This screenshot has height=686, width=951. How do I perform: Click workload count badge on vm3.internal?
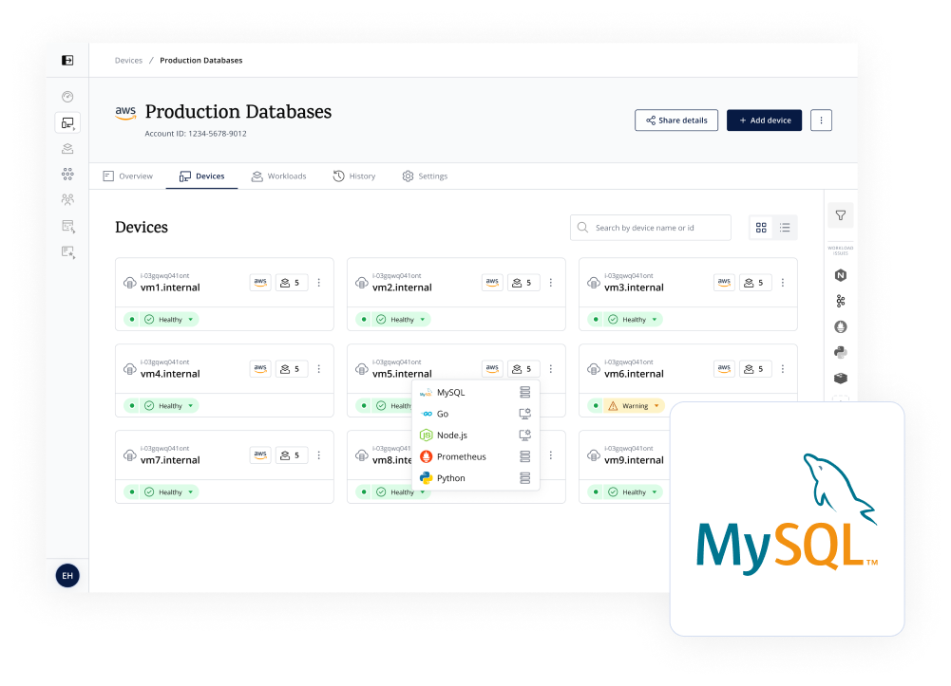[755, 283]
